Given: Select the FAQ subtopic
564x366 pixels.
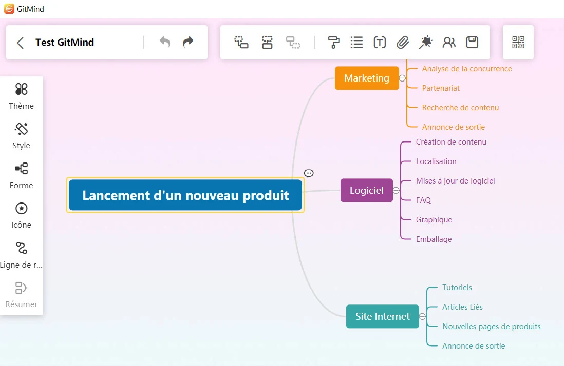Looking at the screenshot, I should [423, 200].
